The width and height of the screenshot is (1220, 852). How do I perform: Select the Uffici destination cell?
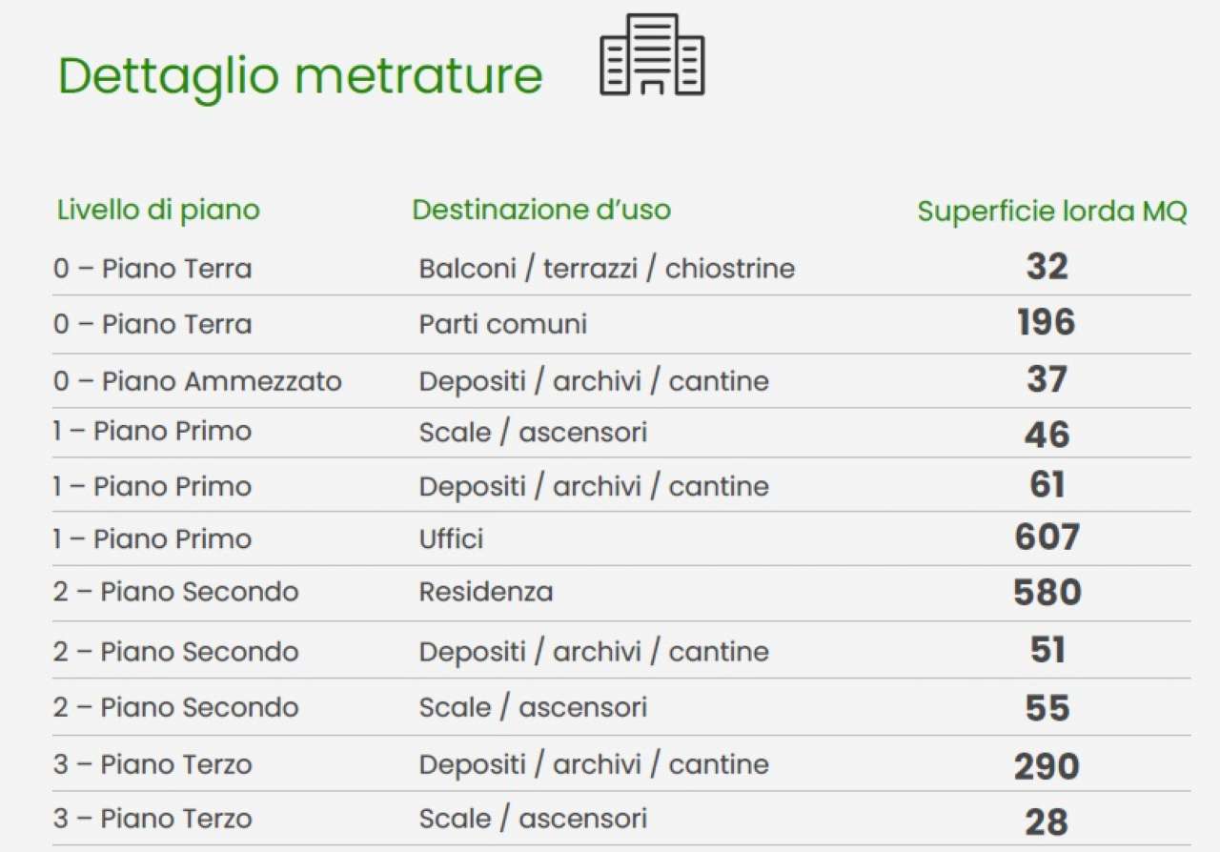(x=451, y=539)
